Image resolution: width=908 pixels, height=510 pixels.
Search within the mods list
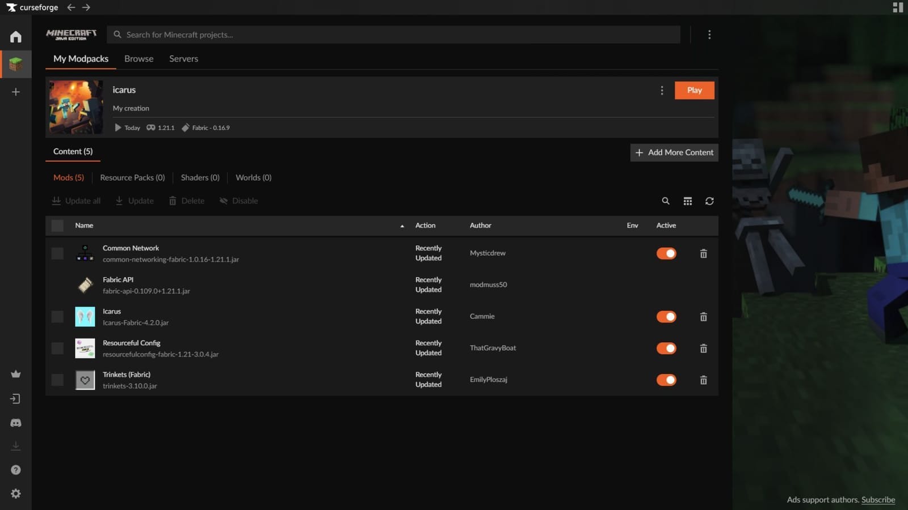coord(665,201)
